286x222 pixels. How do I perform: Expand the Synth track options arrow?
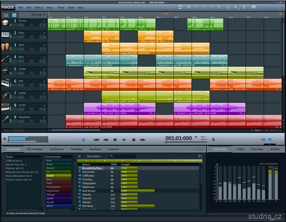[44, 106]
